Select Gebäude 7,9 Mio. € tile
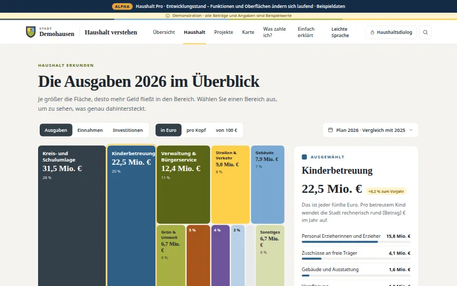This screenshot has height=286, width=457. pos(268,184)
